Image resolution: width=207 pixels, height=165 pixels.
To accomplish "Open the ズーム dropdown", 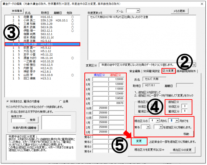I will coord(138,11).
